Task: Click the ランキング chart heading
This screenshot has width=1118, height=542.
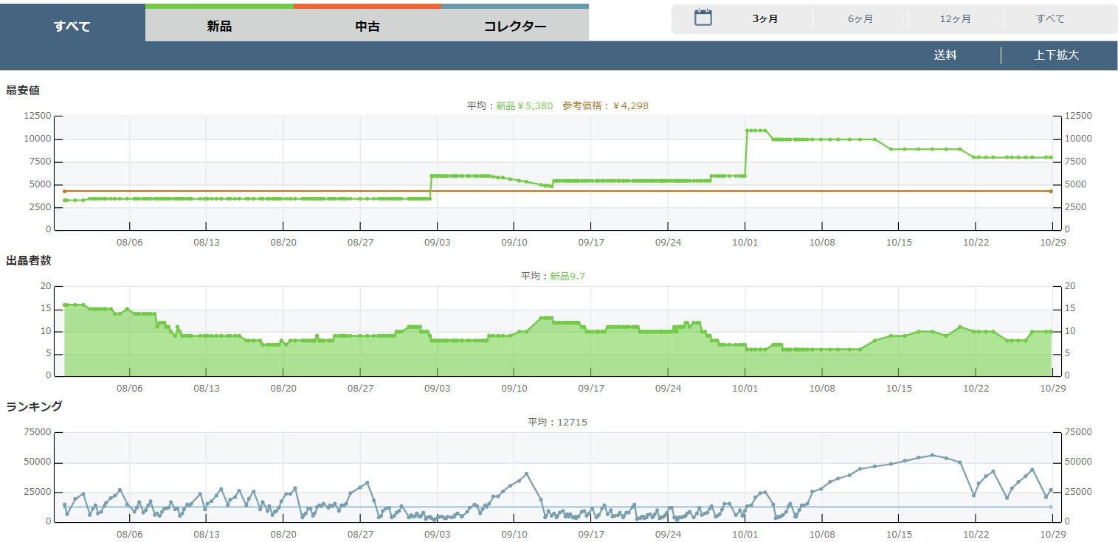Action: tap(34, 406)
